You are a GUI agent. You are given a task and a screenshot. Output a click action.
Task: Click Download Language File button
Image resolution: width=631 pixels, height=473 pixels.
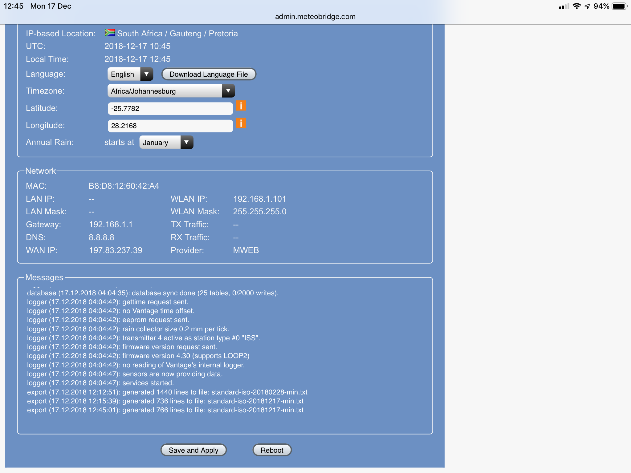(209, 74)
